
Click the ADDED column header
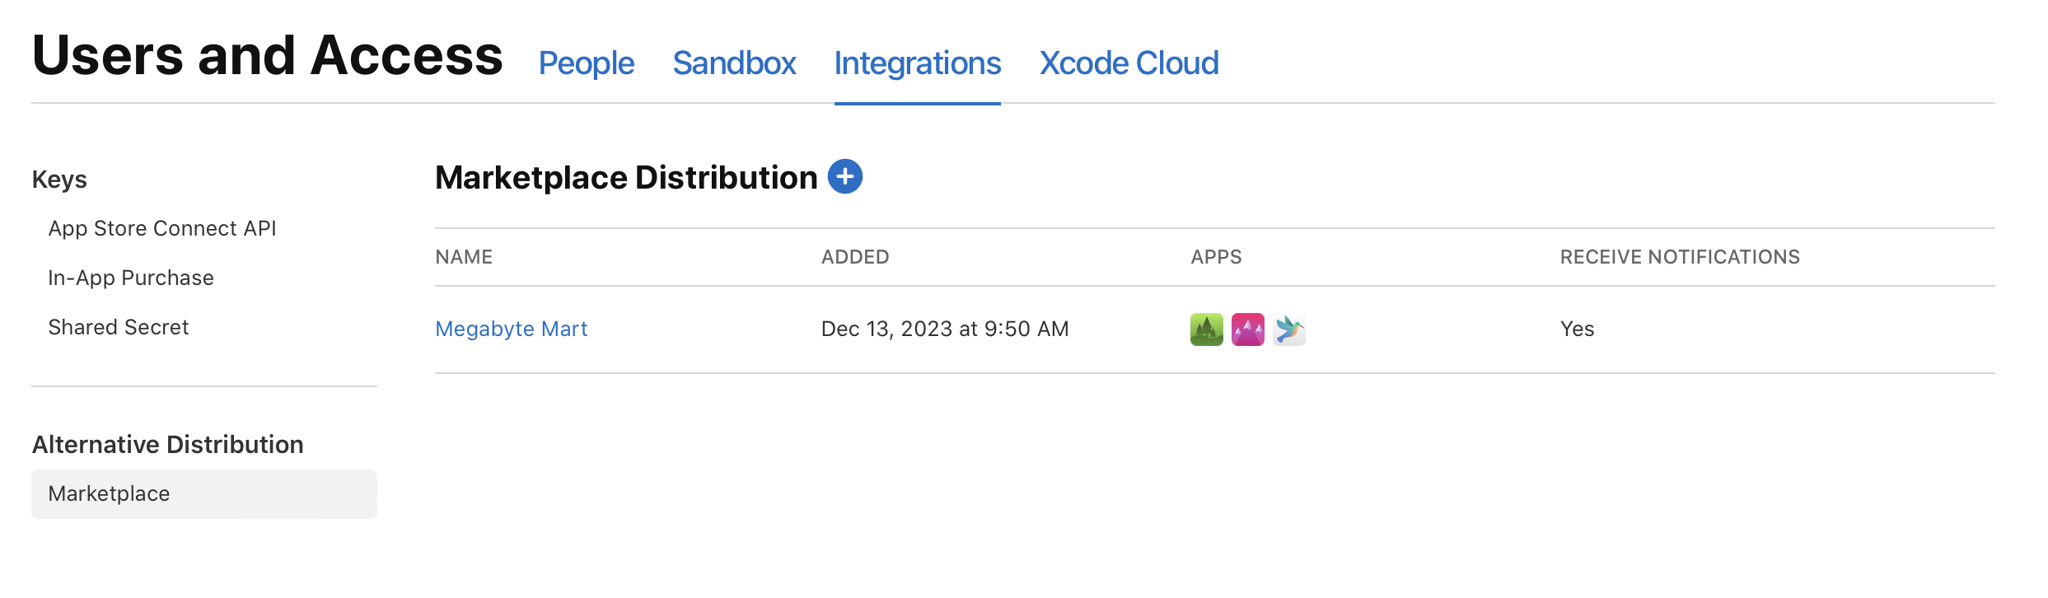tap(855, 257)
